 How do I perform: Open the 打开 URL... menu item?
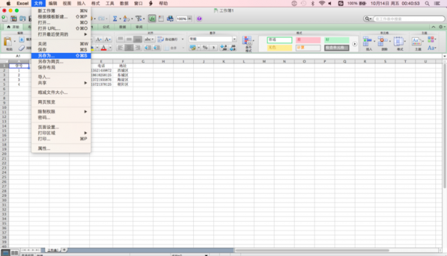pos(61,28)
